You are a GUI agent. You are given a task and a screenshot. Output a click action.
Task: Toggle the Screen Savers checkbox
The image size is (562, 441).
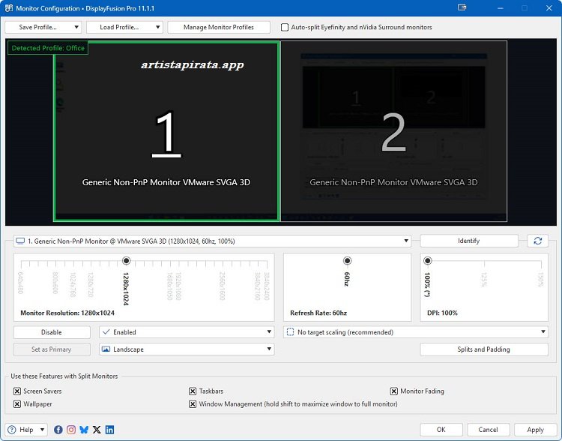(16, 391)
